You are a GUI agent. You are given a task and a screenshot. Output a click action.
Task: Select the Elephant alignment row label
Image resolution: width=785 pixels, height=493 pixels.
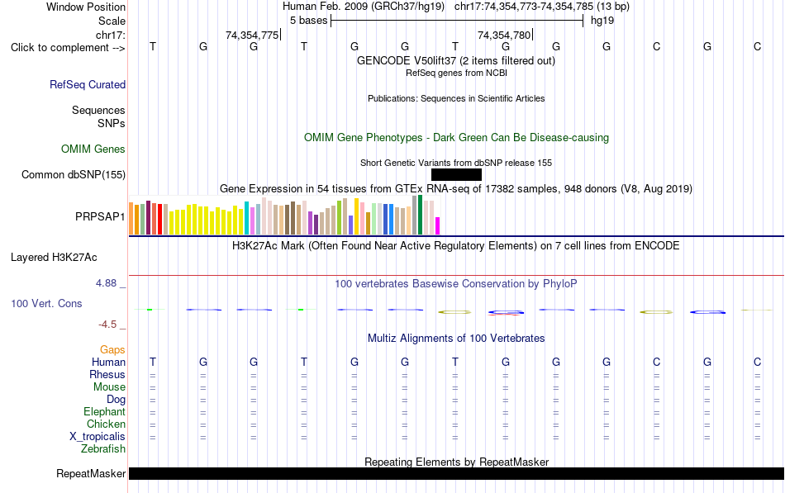pos(104,411)
